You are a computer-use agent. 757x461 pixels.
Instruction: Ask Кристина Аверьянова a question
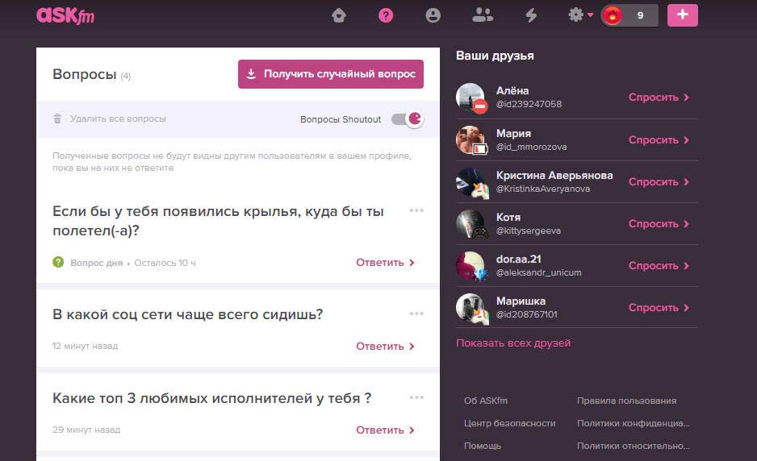point(659,182)
